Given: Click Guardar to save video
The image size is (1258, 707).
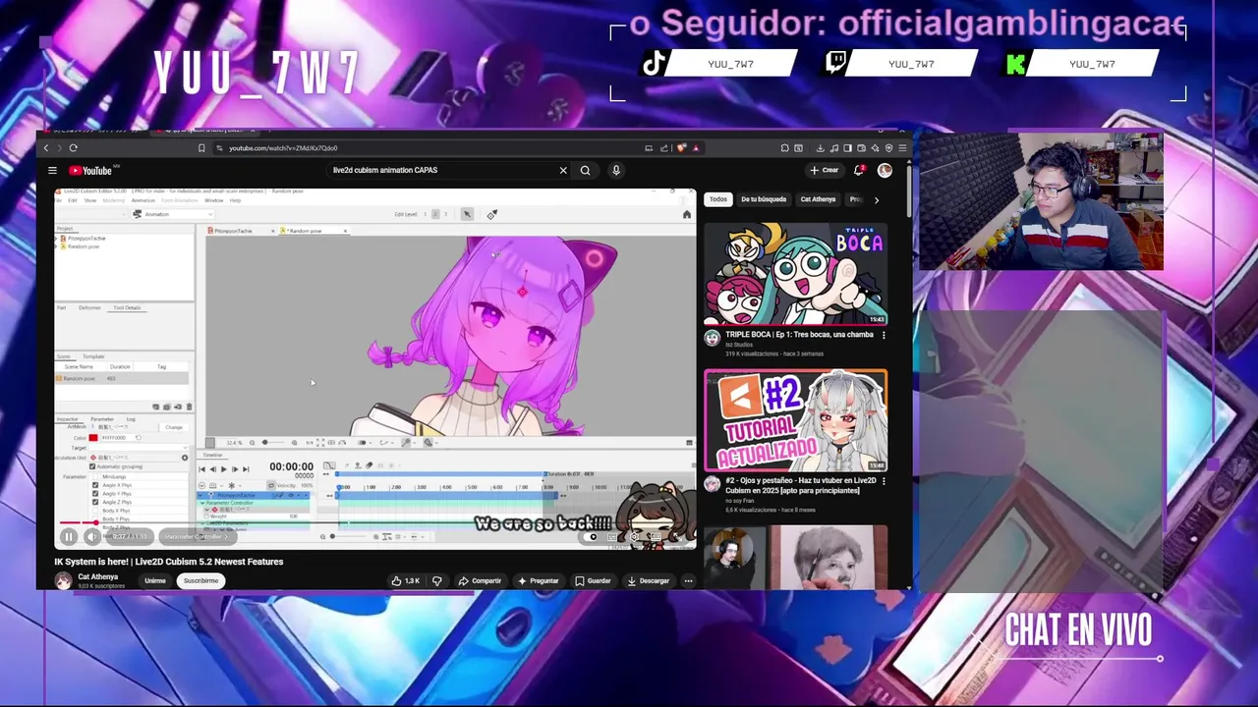Looking at the screenshot, I should pos(593,580).
